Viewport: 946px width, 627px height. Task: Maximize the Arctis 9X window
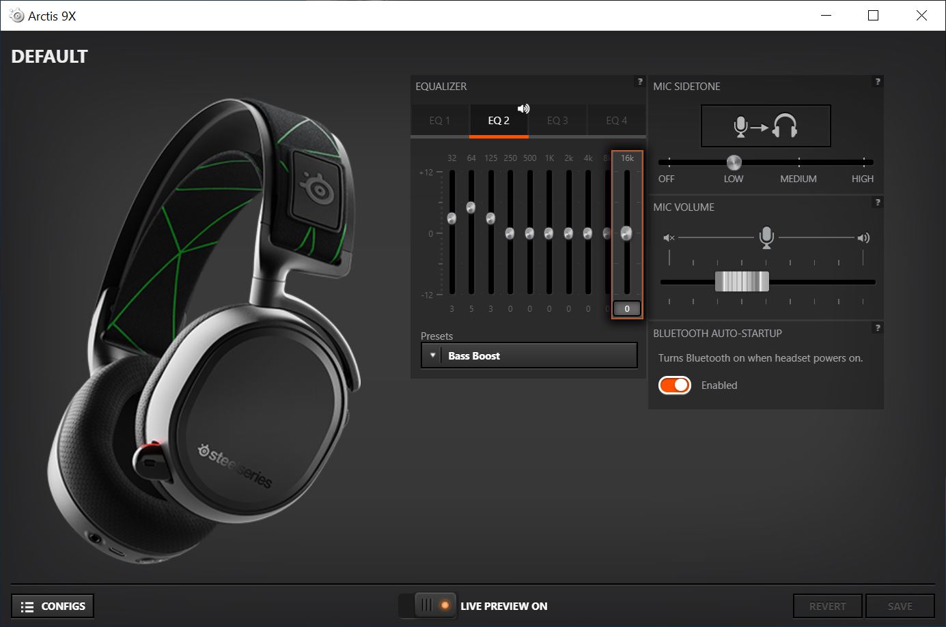click(x=873, y=15)
